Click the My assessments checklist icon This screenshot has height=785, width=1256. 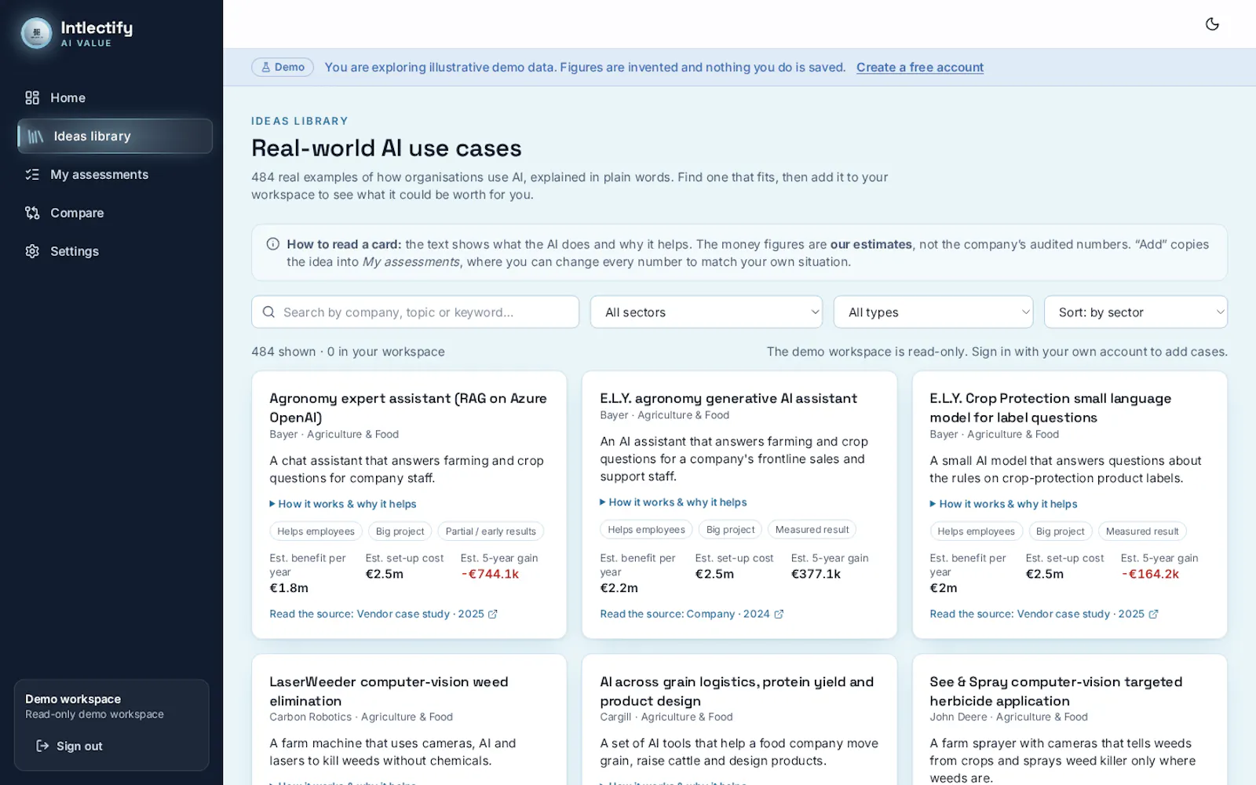[x=32, y=175]
